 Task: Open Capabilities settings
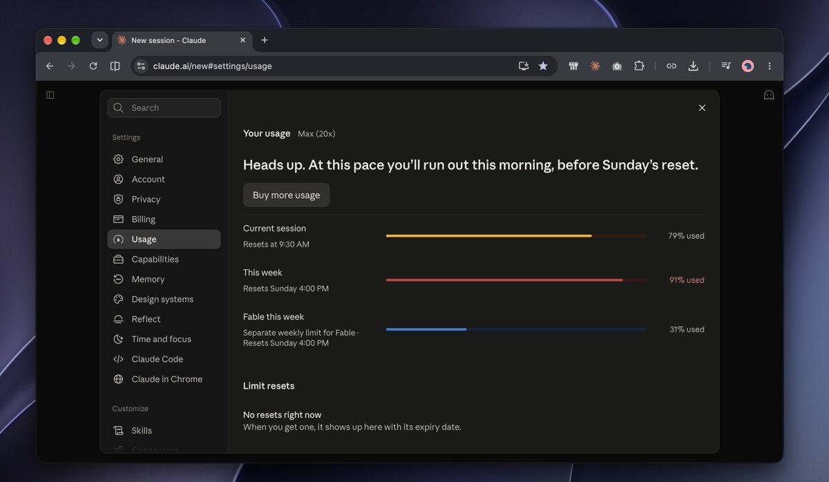point(164,259)
